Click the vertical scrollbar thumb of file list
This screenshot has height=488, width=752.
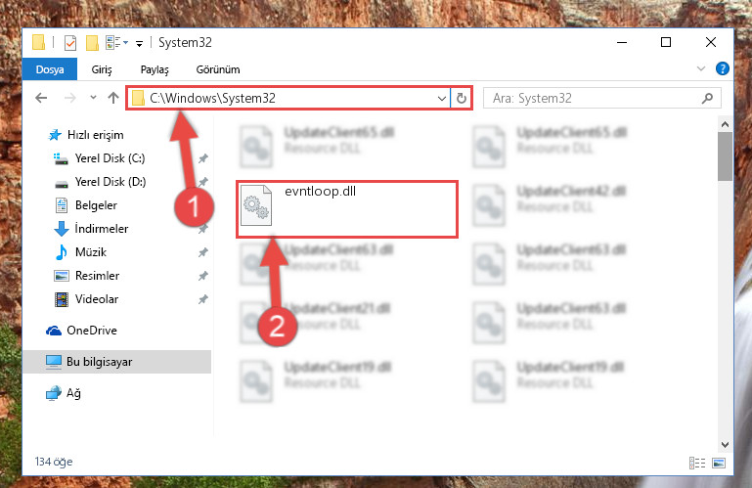pos(725,156)
